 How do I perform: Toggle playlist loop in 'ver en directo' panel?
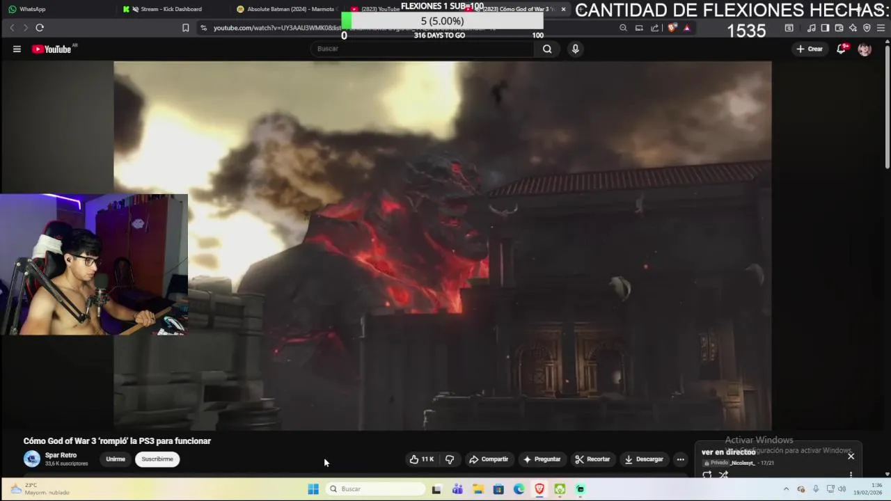[707, 475]
